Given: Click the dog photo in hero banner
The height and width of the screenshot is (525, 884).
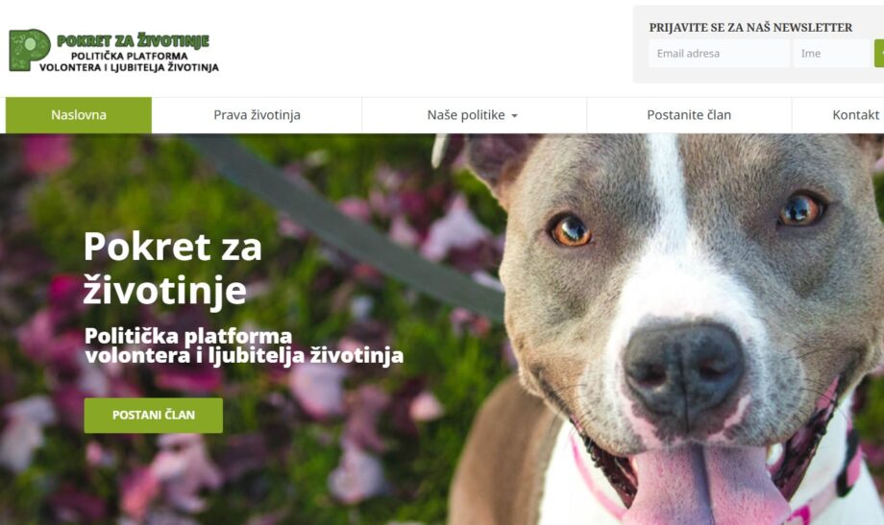Looking at the screenshot, I should 671,329.
